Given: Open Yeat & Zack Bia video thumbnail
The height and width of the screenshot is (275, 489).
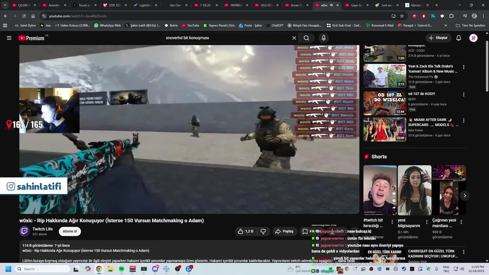Looking at the screenshot, I should click(385, 76).
